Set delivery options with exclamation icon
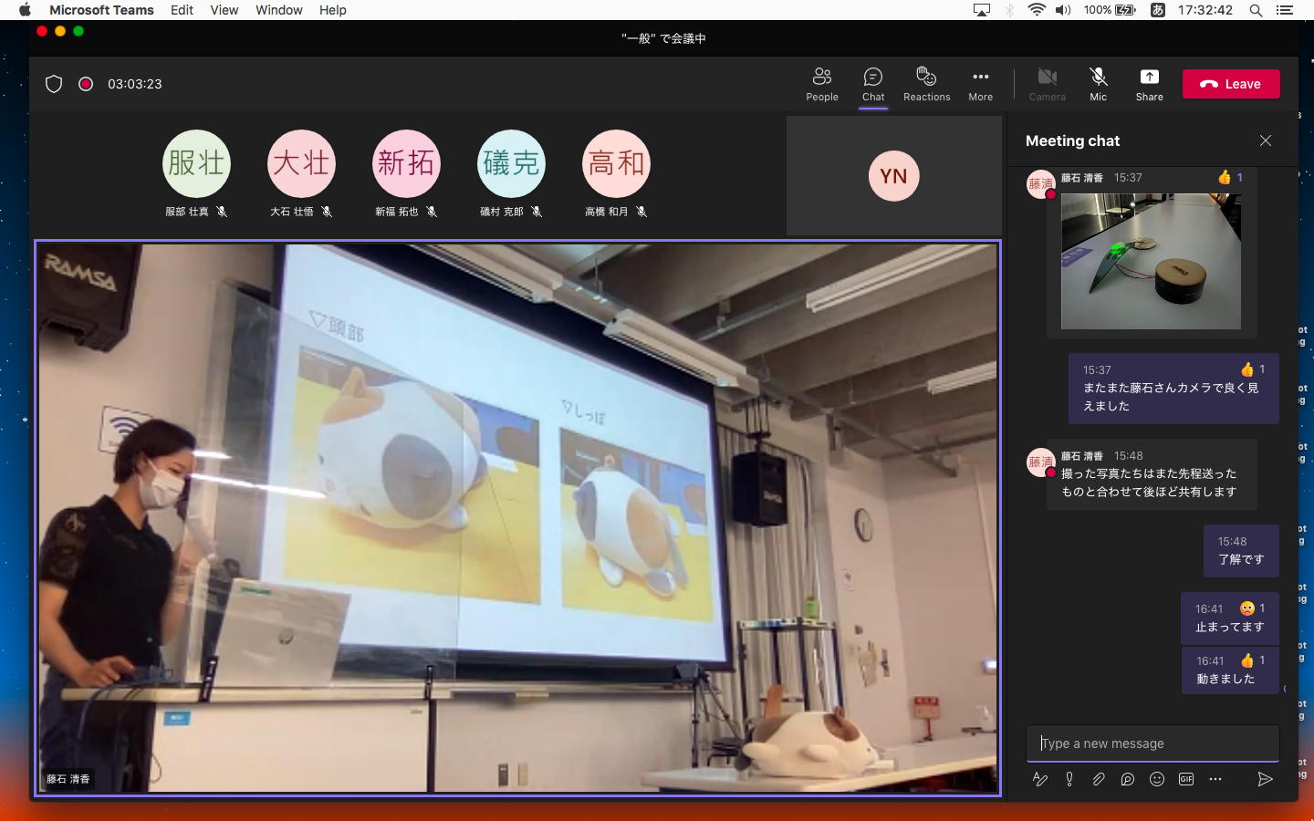Viewport: 1314px width, 821px height. [x=1069, y=779]
